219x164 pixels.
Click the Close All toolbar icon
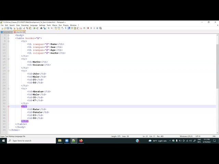tap(17, 28)
